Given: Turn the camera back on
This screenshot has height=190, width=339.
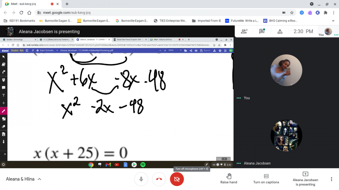Looking at the screenshot, I should click(x=177, y=179).
